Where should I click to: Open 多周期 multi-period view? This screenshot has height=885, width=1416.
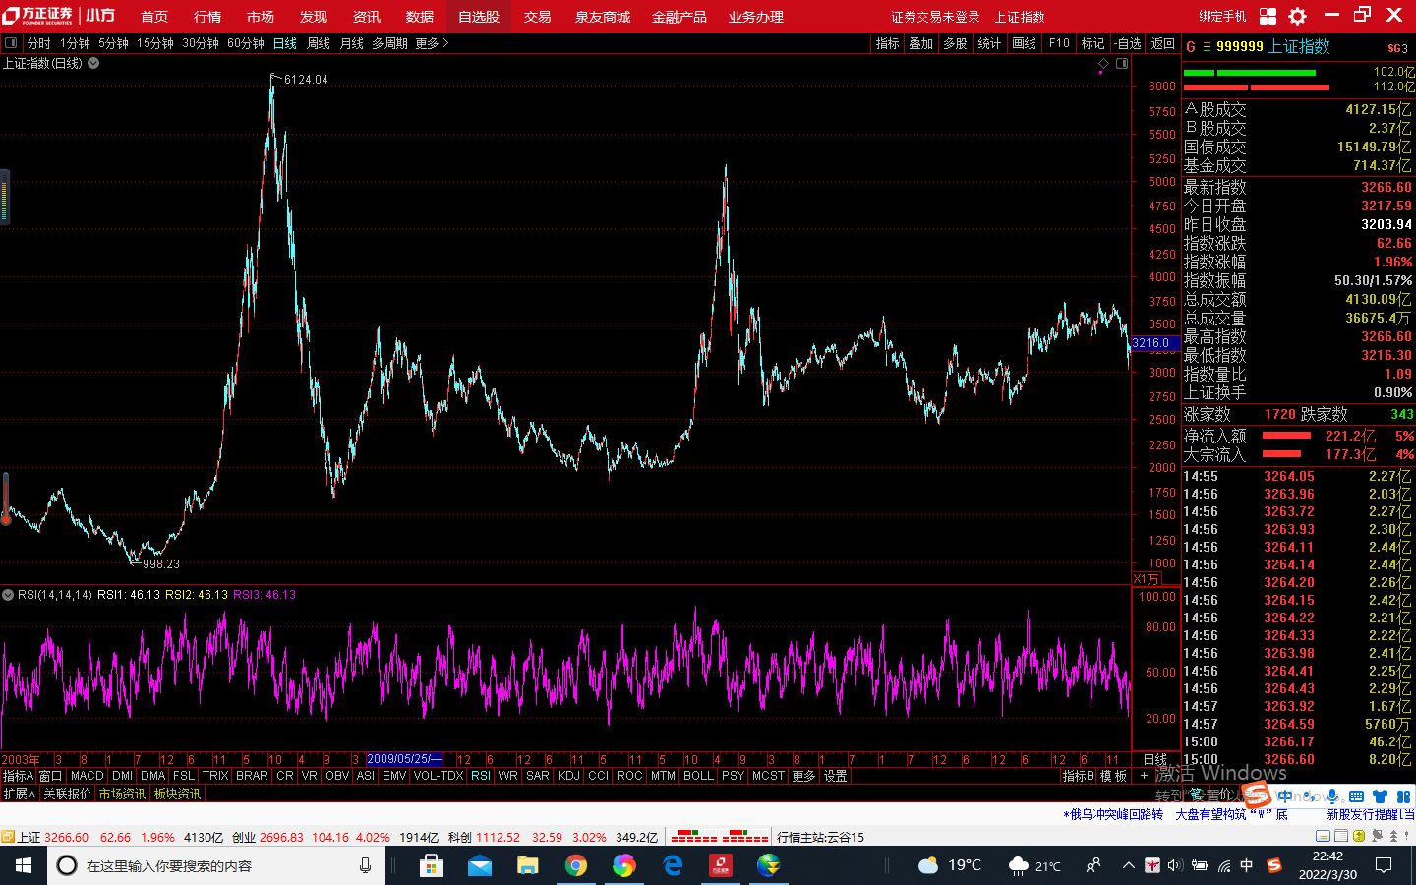[389, 43]
